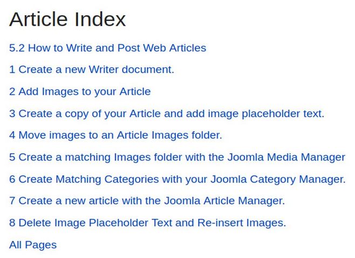Choose the Article Images folder page link
The image size is (355, 258).
115,135
